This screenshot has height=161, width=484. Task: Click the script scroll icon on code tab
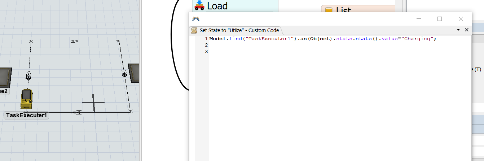pyautogui.click(x=194, y=30)
